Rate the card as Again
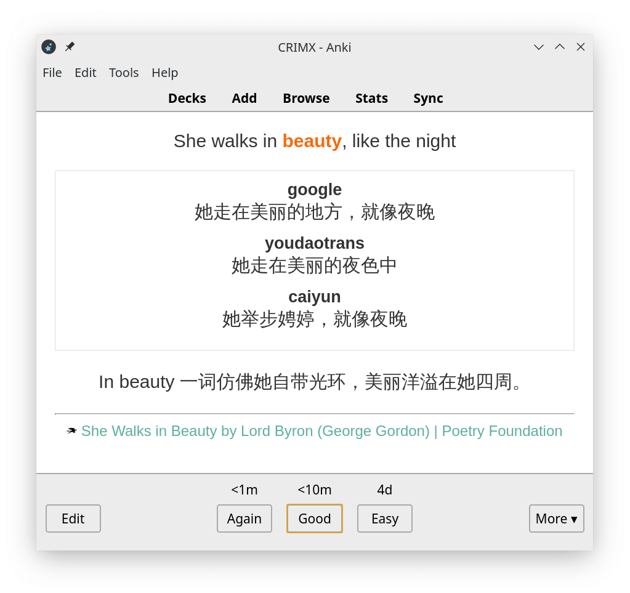The height and width of the screenshot is (593, 630). click(x=244, y=518)
